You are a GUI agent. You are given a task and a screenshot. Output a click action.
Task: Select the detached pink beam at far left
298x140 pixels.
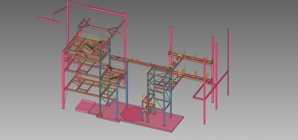[47, 19]
